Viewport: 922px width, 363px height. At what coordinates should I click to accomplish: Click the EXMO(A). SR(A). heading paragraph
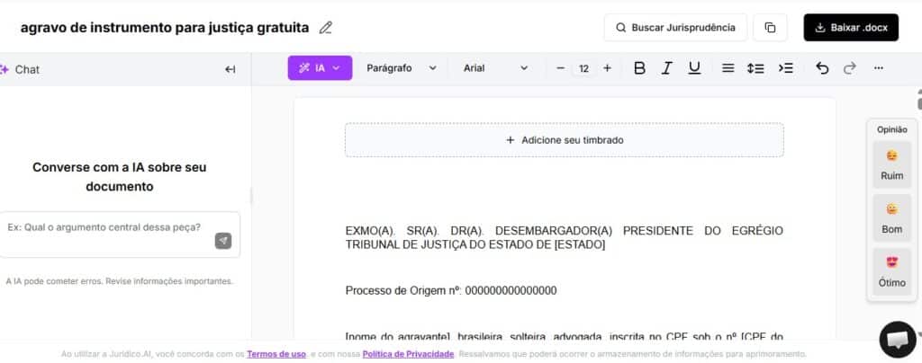(564, 237)
